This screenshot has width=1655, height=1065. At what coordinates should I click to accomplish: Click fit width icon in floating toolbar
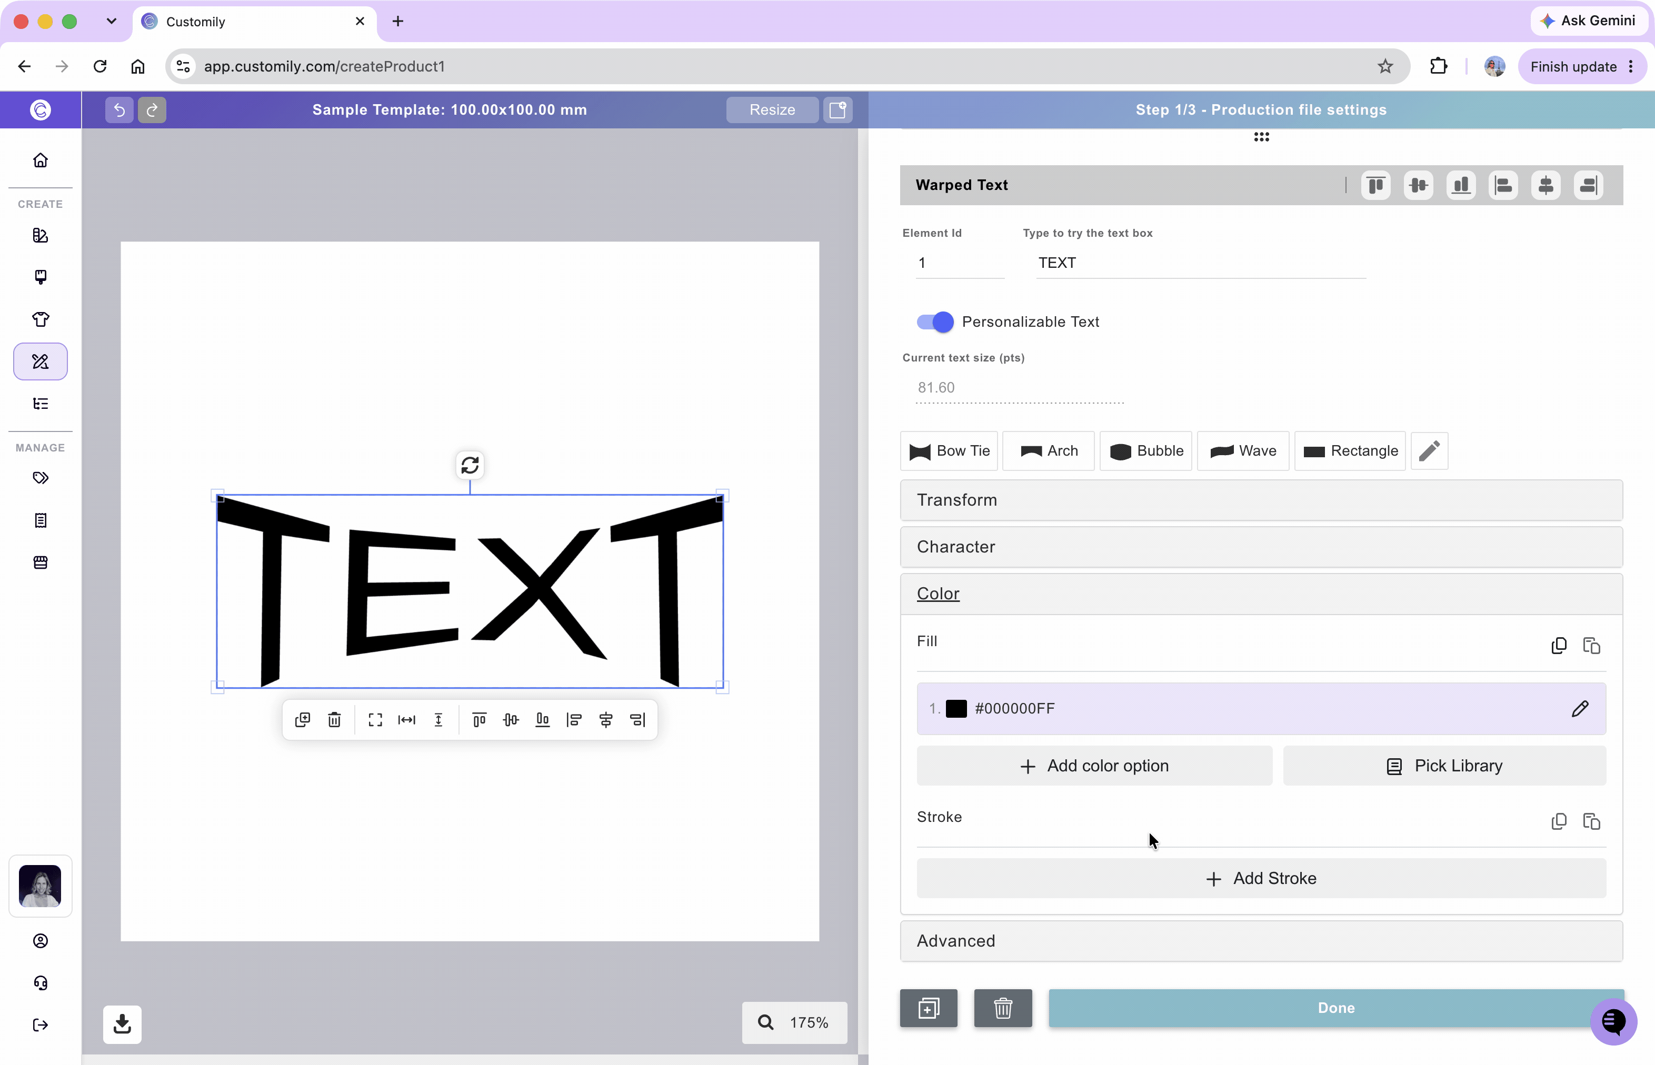coord(407,720)
